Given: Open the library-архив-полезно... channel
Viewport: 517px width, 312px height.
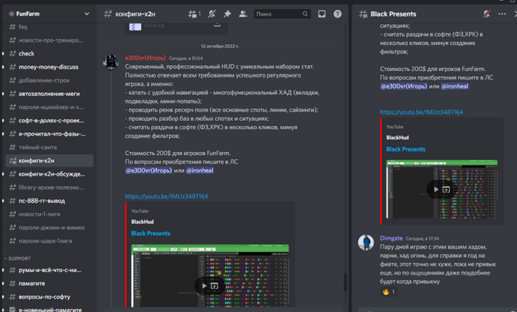Looking at the screenshot, I should click(49, 187).
